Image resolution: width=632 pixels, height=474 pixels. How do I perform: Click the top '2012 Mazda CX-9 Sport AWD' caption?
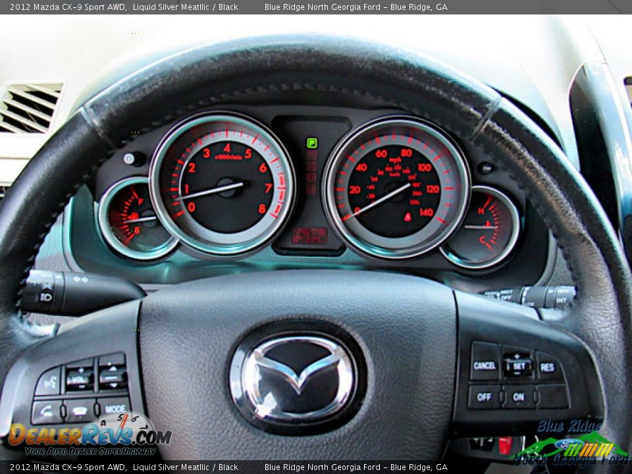tap(68, 7)
